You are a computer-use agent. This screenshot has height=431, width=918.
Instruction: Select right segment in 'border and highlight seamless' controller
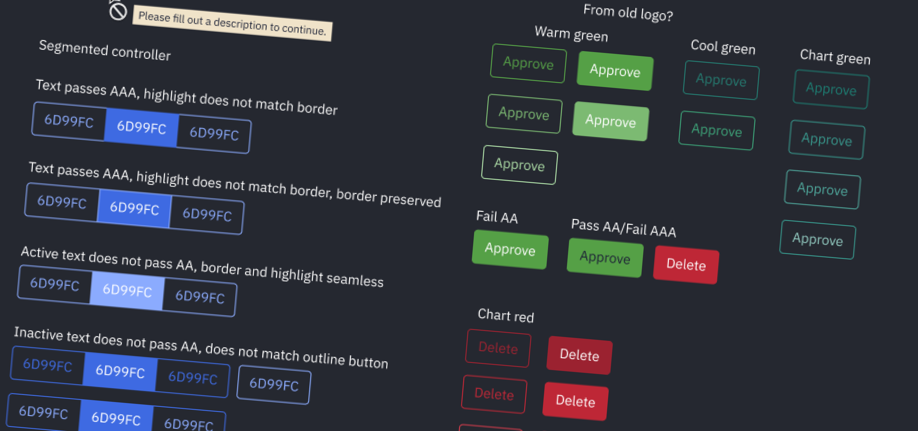pyautogui.click(x=200, y=296)
